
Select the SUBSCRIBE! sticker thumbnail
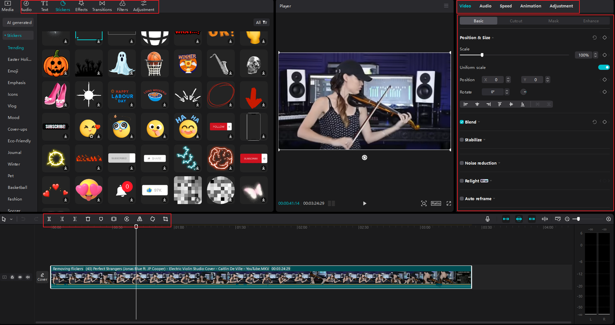click(x=55, y=126)
